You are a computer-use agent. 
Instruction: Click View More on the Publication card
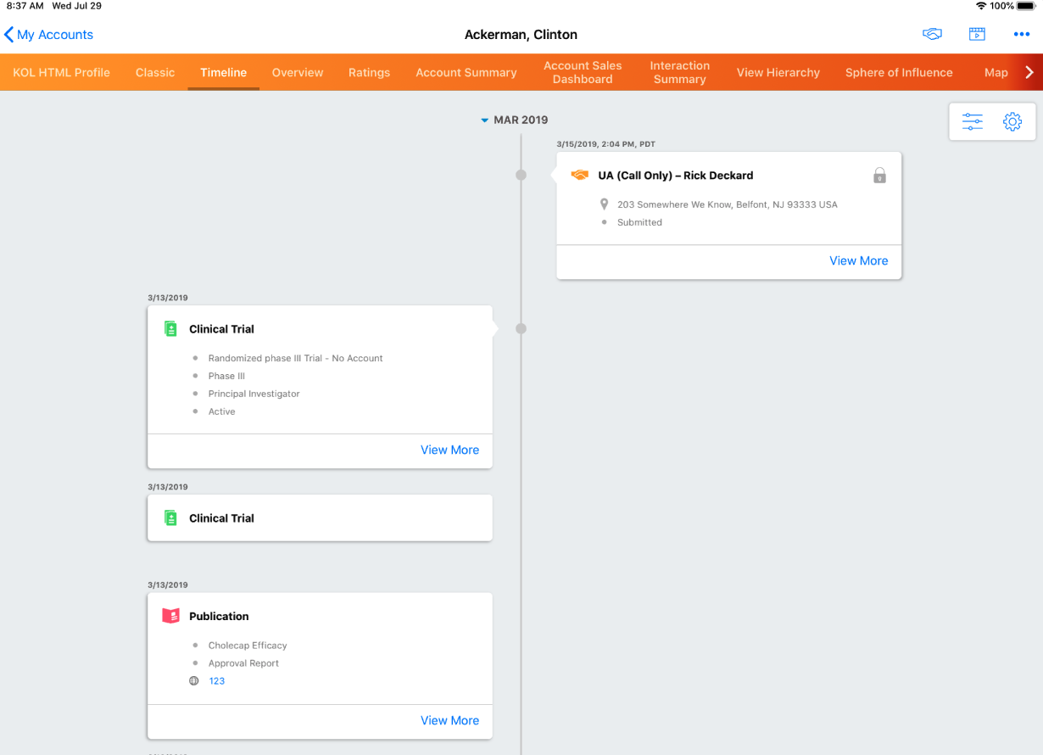[x=449, y=720]
